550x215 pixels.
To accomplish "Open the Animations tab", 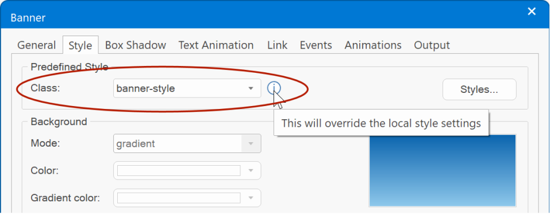I will [x=373, y=45].
